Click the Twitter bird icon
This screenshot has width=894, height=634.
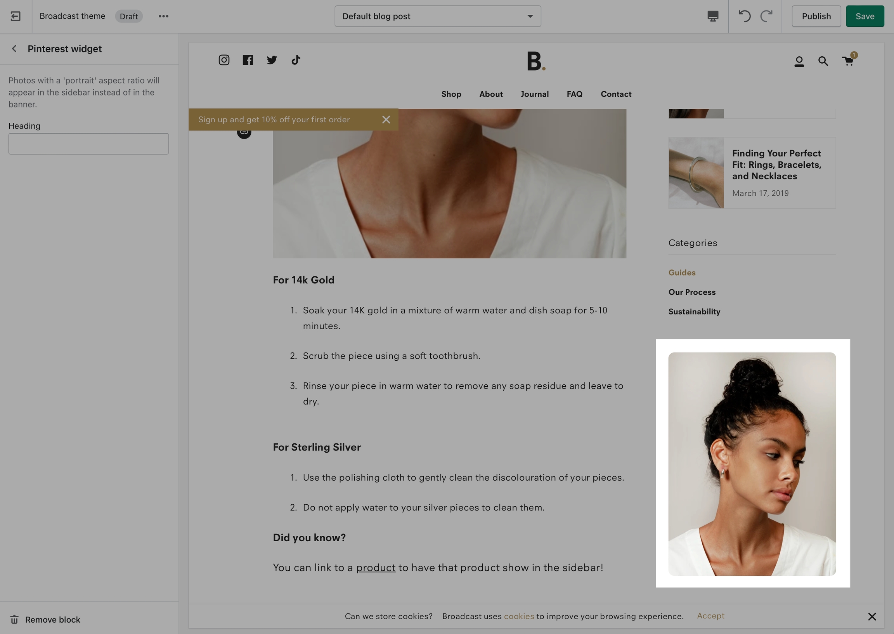click(272, 60)
